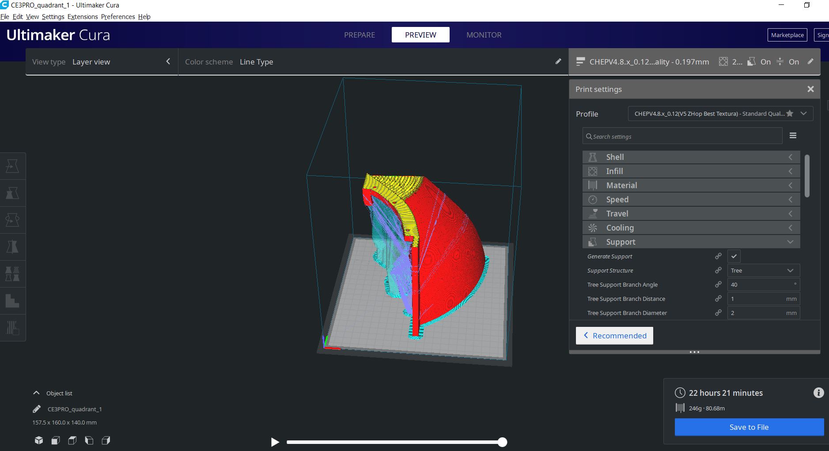Viewport: 829px width, 451px height.
Task: Collapse the View type panel chevron
Action: 168,61
